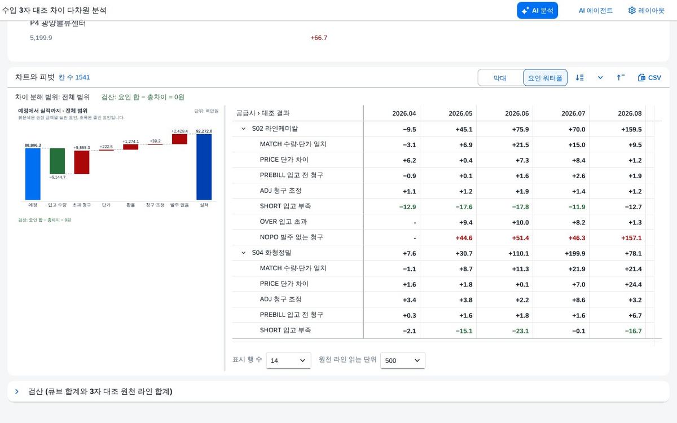Switch chart to 막대 view

coord(500,78)
